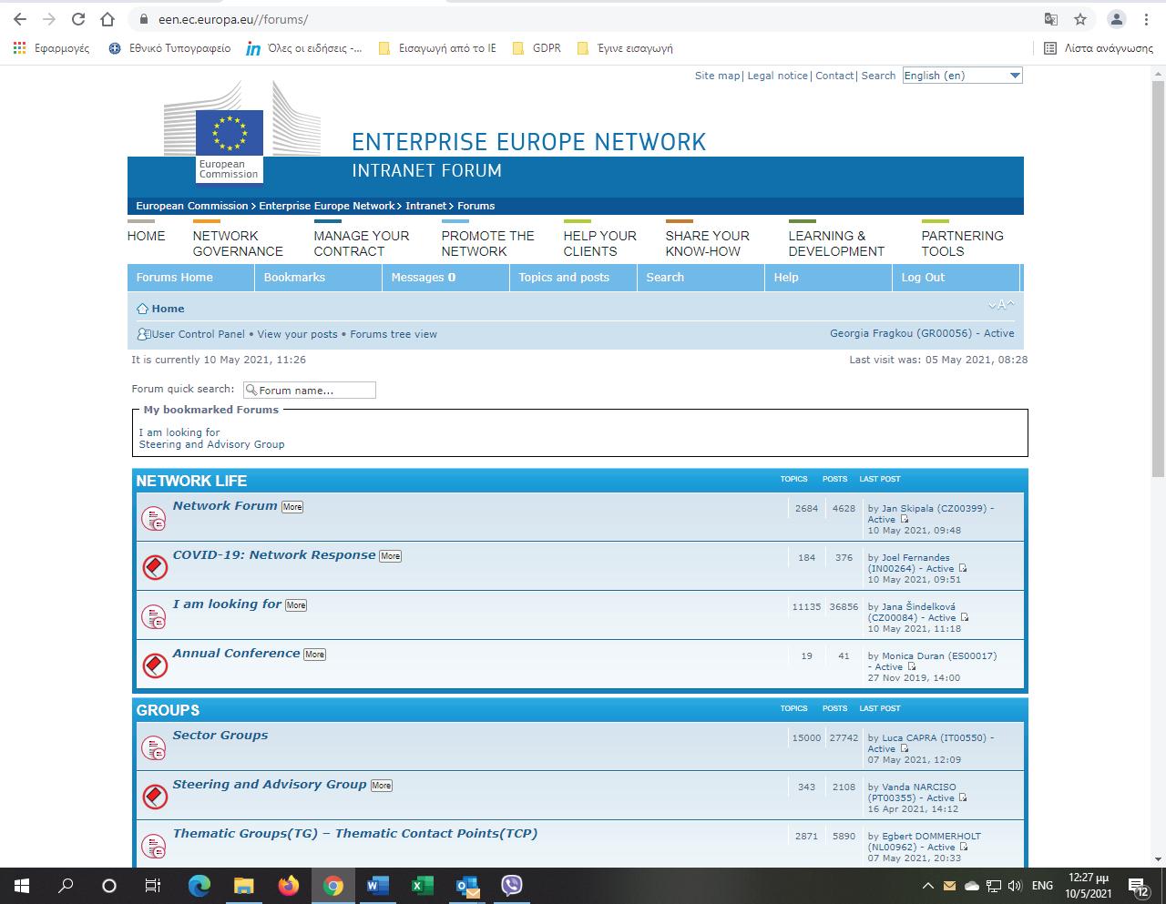This screenshot has width=1166, height=904.
Task: Click the Home icon in forum breadcrumb
Action: 142,309
